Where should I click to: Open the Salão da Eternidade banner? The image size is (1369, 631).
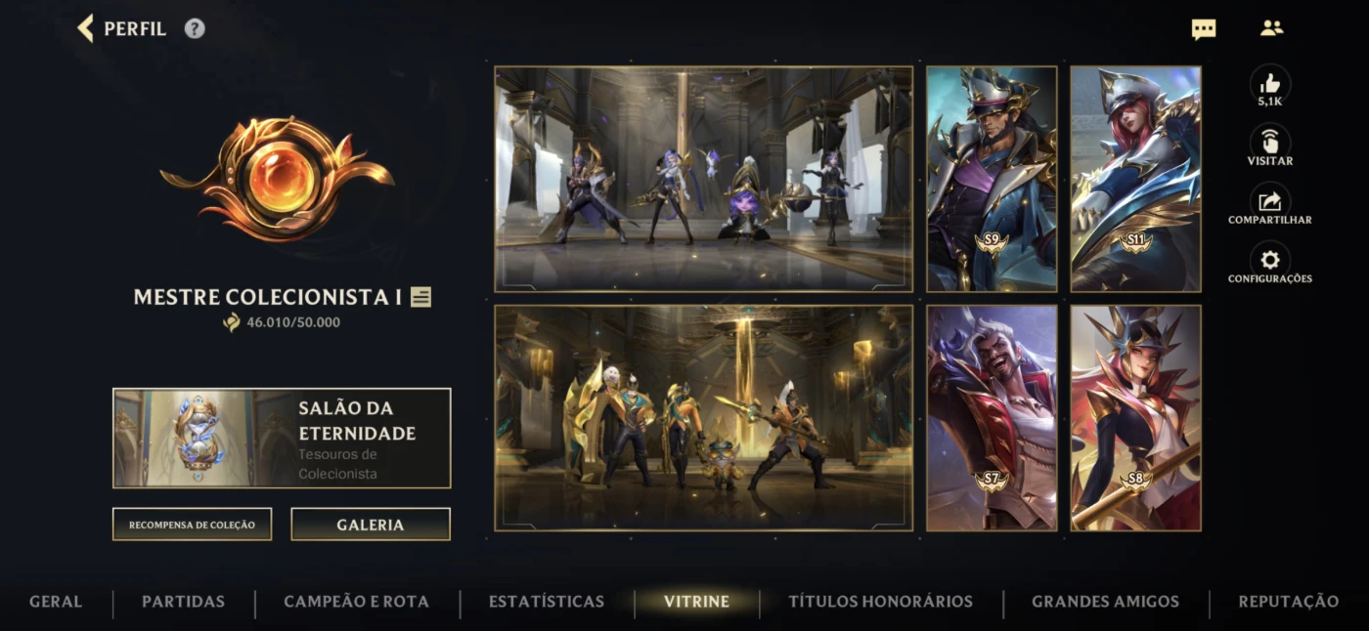282,438
